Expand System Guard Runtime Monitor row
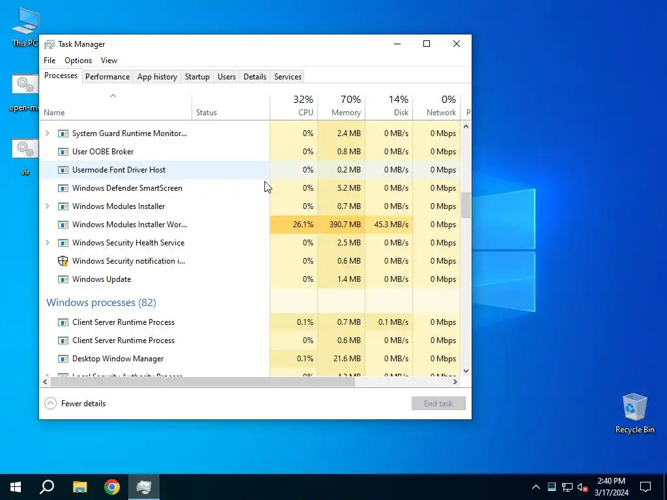This screenshot has width=667, height=500. (47, 133)
